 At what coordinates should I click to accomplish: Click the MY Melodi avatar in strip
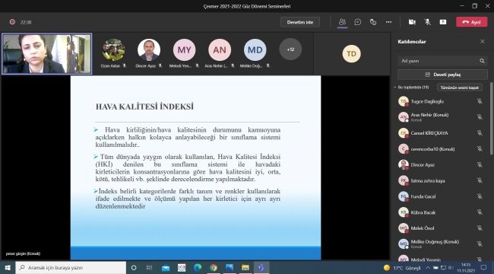(x=185, y=50)
